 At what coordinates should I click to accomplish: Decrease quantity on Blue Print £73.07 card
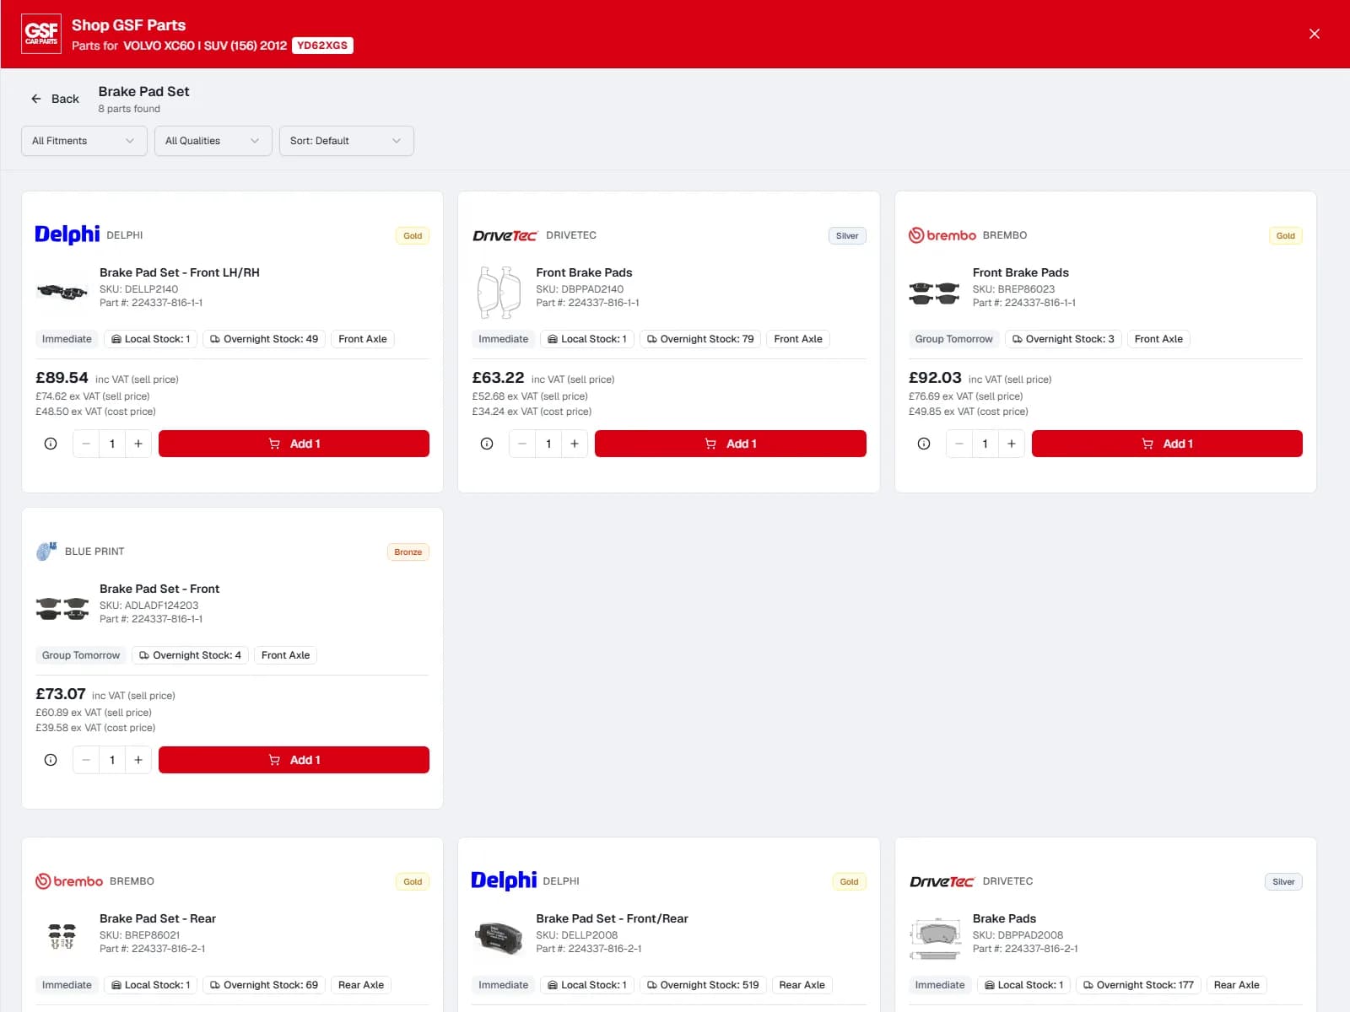tap(86, 760)
